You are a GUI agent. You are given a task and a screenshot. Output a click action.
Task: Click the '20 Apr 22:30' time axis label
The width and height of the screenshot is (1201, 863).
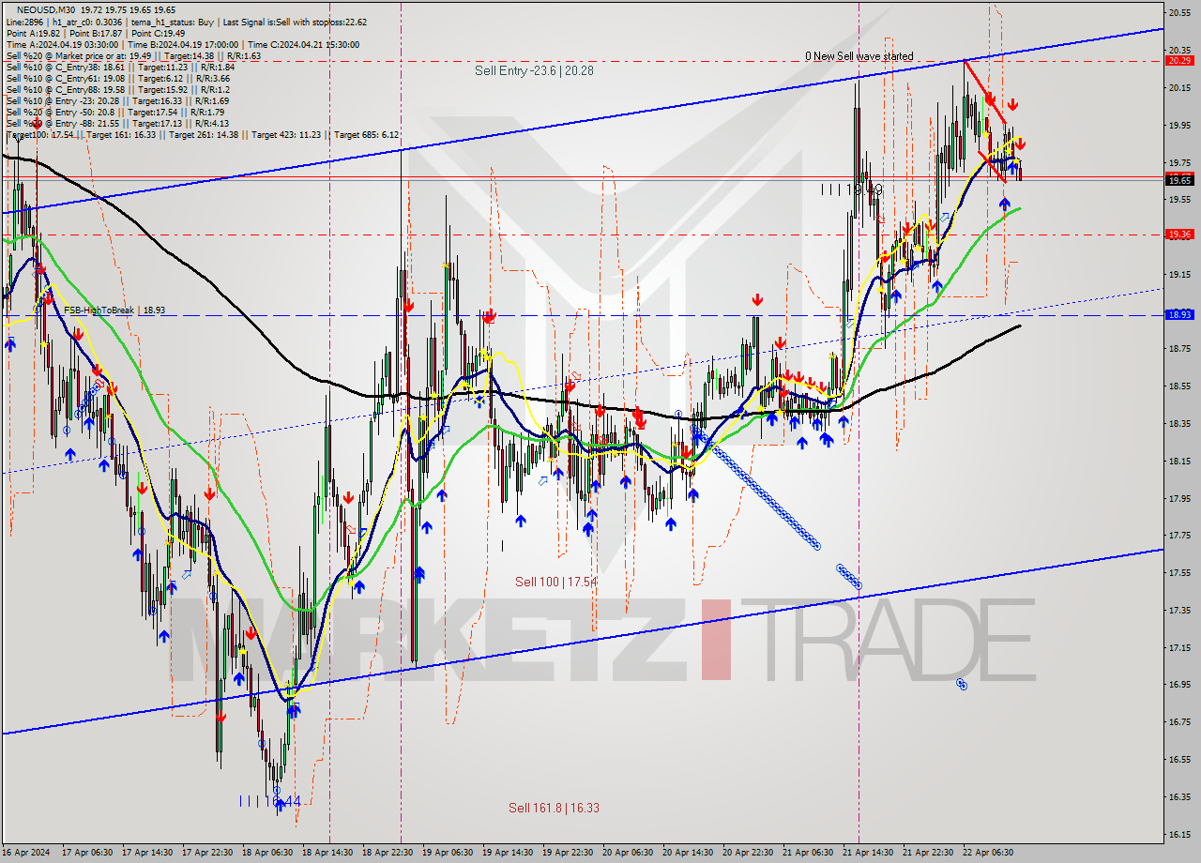click(748, 853)
